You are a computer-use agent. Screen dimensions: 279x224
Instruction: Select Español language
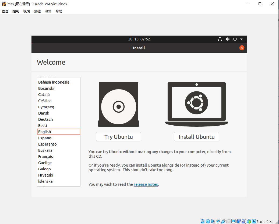(59, 138)
